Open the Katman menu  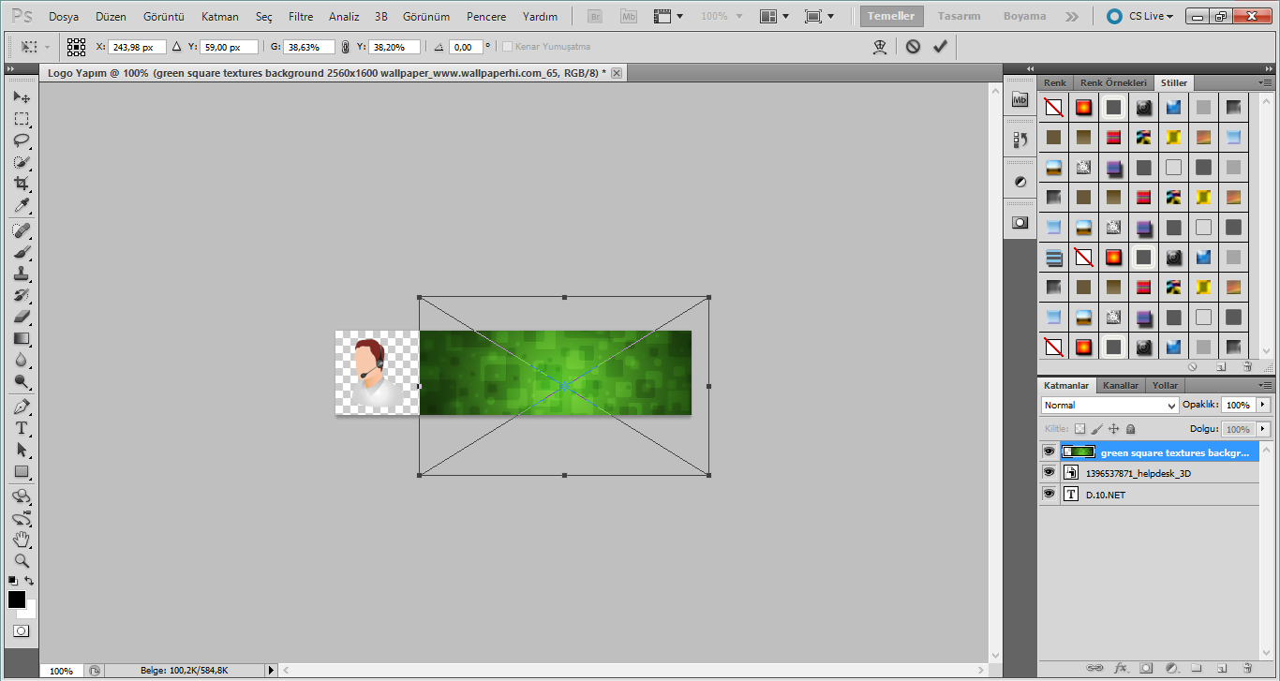click(x=220, y=16)
